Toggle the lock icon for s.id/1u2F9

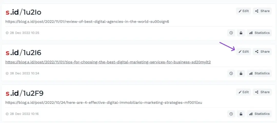coord(241,114)
